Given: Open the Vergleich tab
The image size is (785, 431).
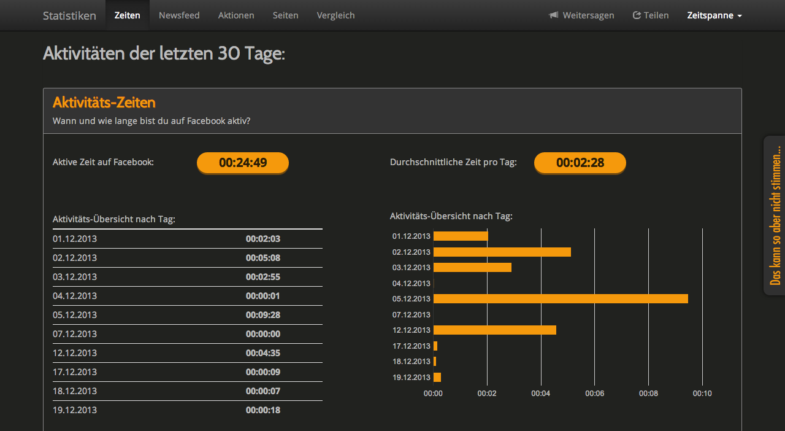Looking at the screenshot, I should (x=335, y=15).
